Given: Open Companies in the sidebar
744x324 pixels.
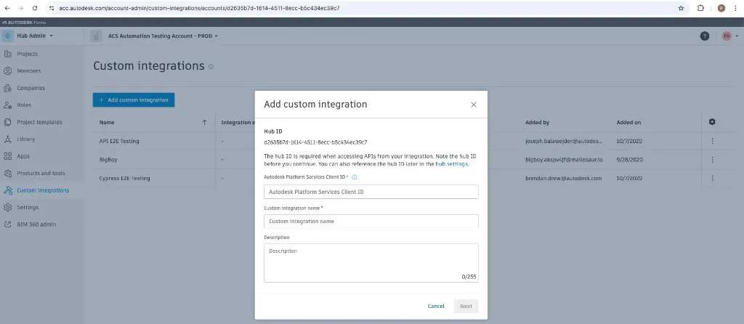Looking at the screenshot, I should [x=31, y=88].
